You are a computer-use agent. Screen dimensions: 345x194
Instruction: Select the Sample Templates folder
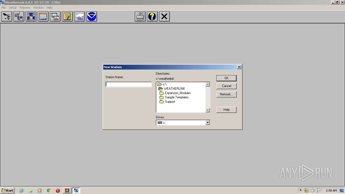tap(174, 97)
